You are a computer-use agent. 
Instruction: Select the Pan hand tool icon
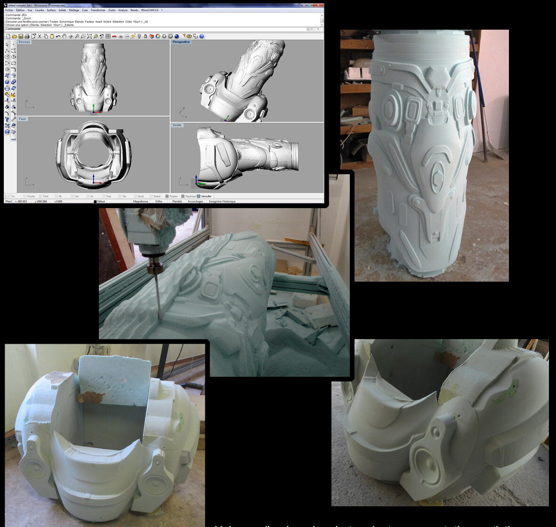(x=64, y=36)
